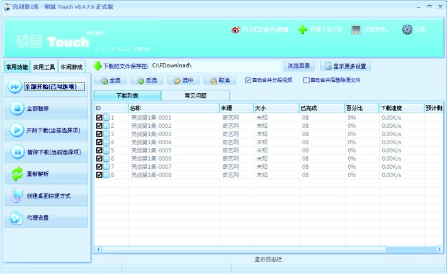Click the 显示更多设置 button
This screenshot has height=274, width=447.
(x=345, y=66)
